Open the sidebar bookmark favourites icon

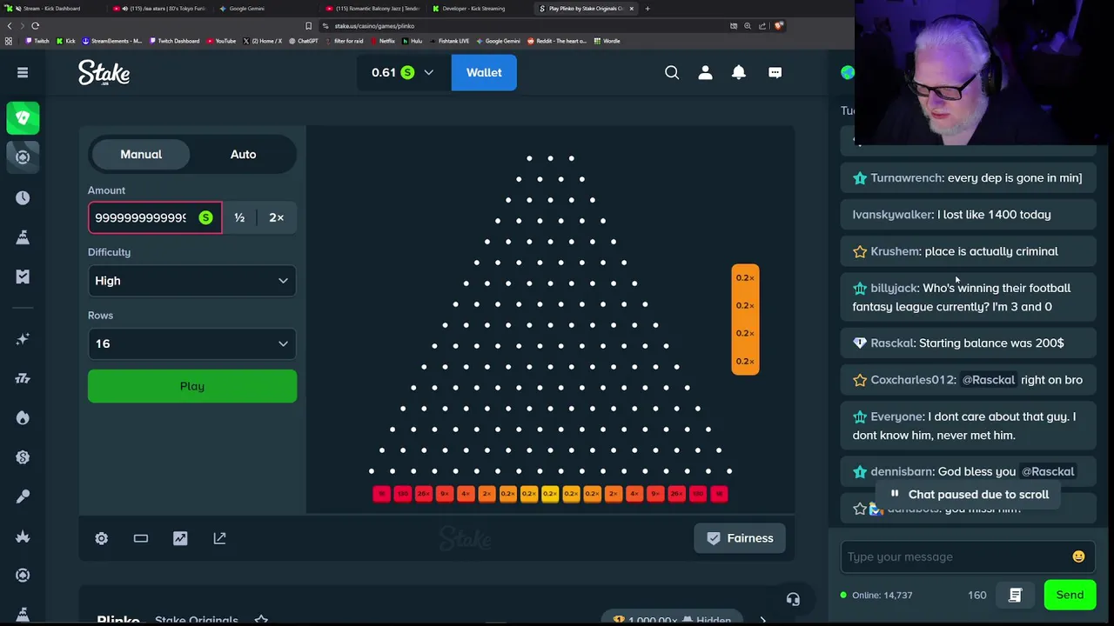click(23, 276)
